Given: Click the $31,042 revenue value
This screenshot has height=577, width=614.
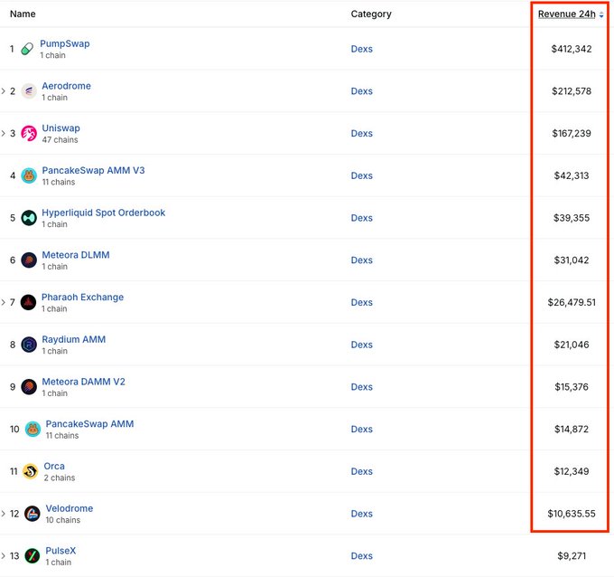Looking at the screenshot, I should click(x=572, y=260).
